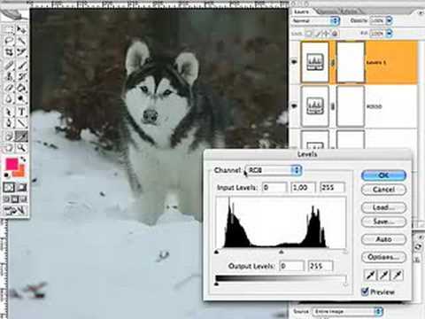425x319 pixels.
Task: Toggle lock all on layer
Action: click(x=335, y=34)
